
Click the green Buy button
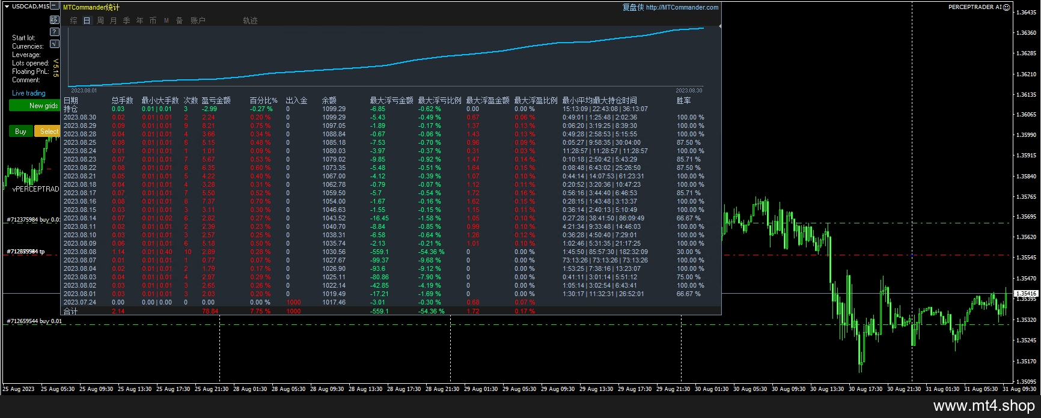(20, 131)
